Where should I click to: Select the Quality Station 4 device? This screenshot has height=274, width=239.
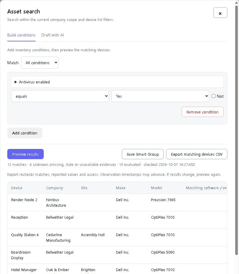click(x=25, y=235)
